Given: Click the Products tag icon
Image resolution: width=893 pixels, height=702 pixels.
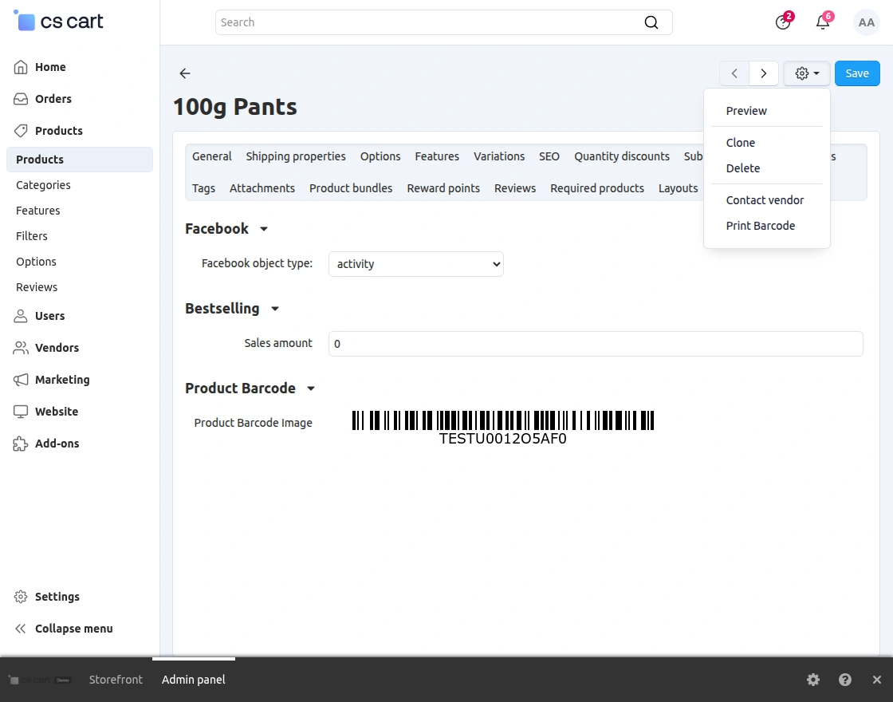Looking at the screenshot, I should (x=21, y=131).
